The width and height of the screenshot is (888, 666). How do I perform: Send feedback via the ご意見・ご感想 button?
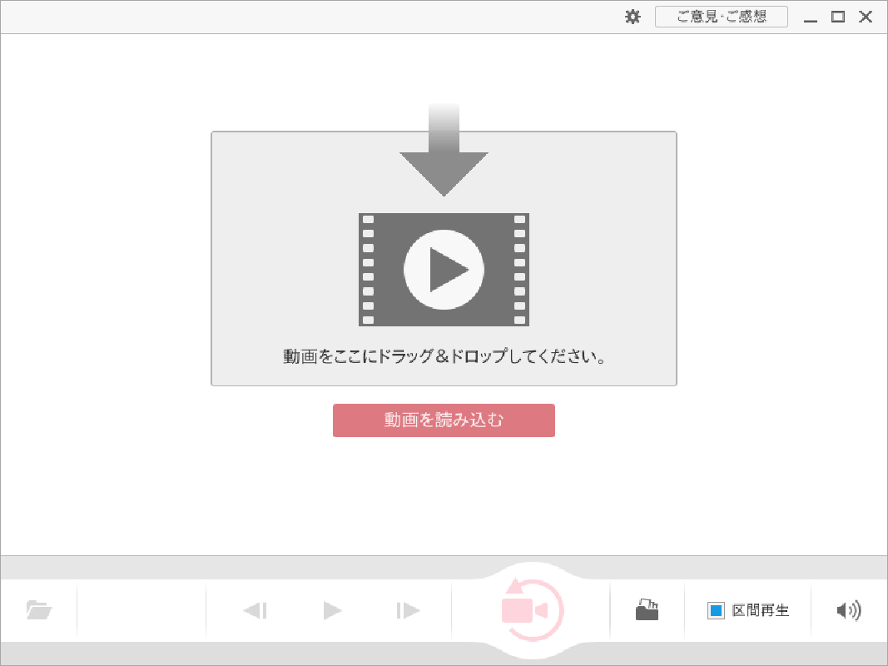pos(721,16)
